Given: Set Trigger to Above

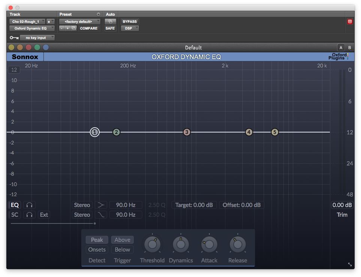Looking at the screenshot, I should 122,240.
